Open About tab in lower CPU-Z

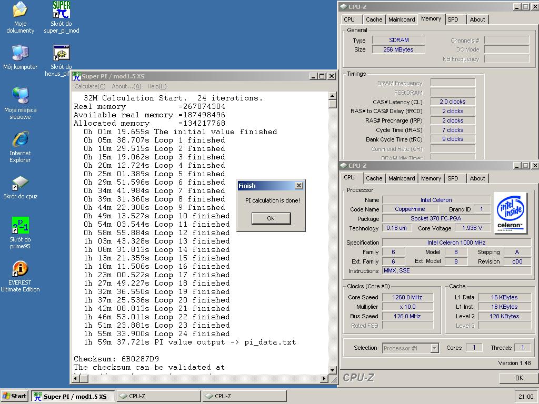477,178
